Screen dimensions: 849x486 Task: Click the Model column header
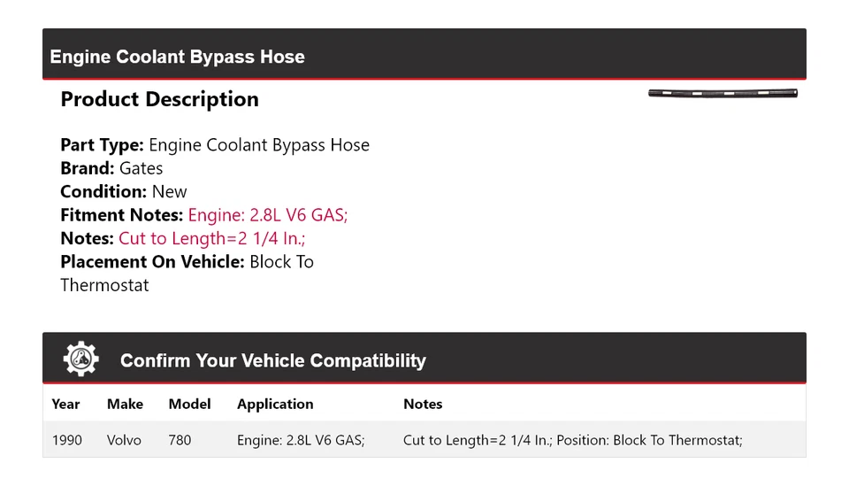189,404
